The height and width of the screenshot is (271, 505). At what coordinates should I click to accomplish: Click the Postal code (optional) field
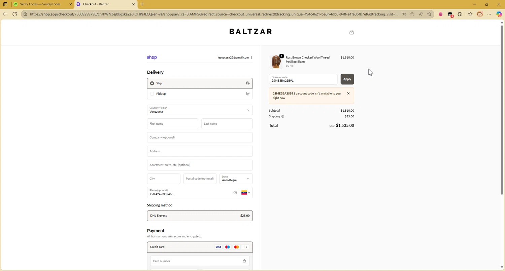(x=200, y=179)
